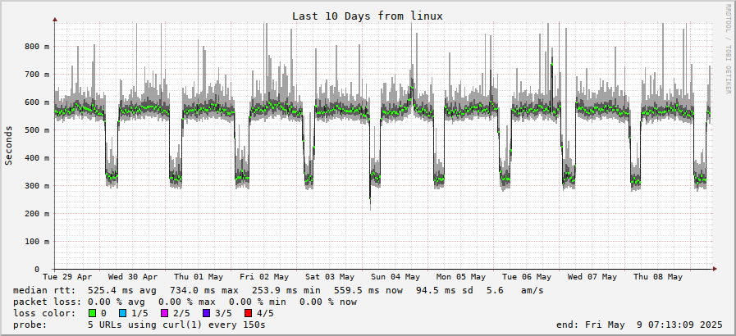This screenshot has height=336, width=736.
Task: Click the "5 URLs using curl(1) every 150s" text
Action: (176, 325)
